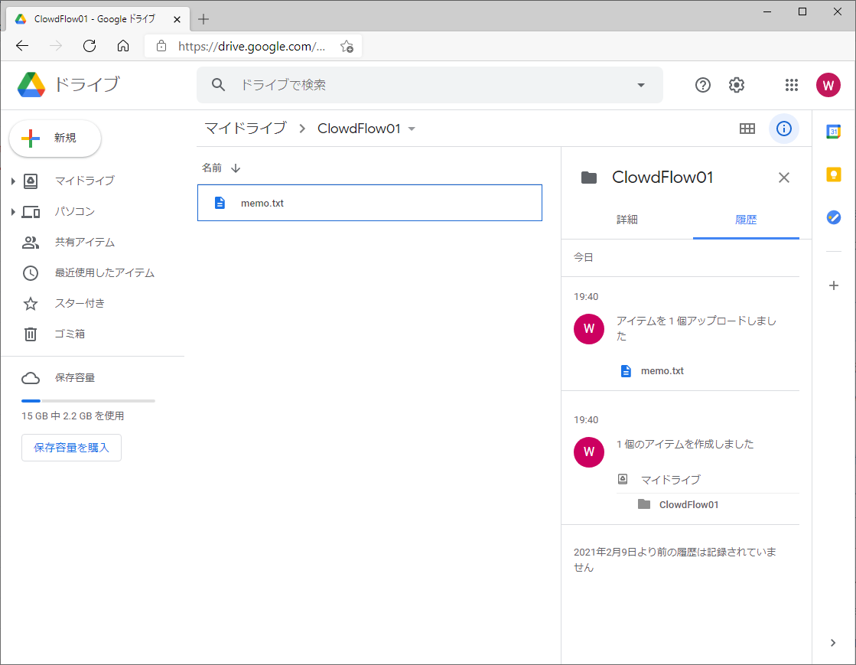Click マイドライブ breadcrumb
856x665 pixels.
tap(246, 129)
